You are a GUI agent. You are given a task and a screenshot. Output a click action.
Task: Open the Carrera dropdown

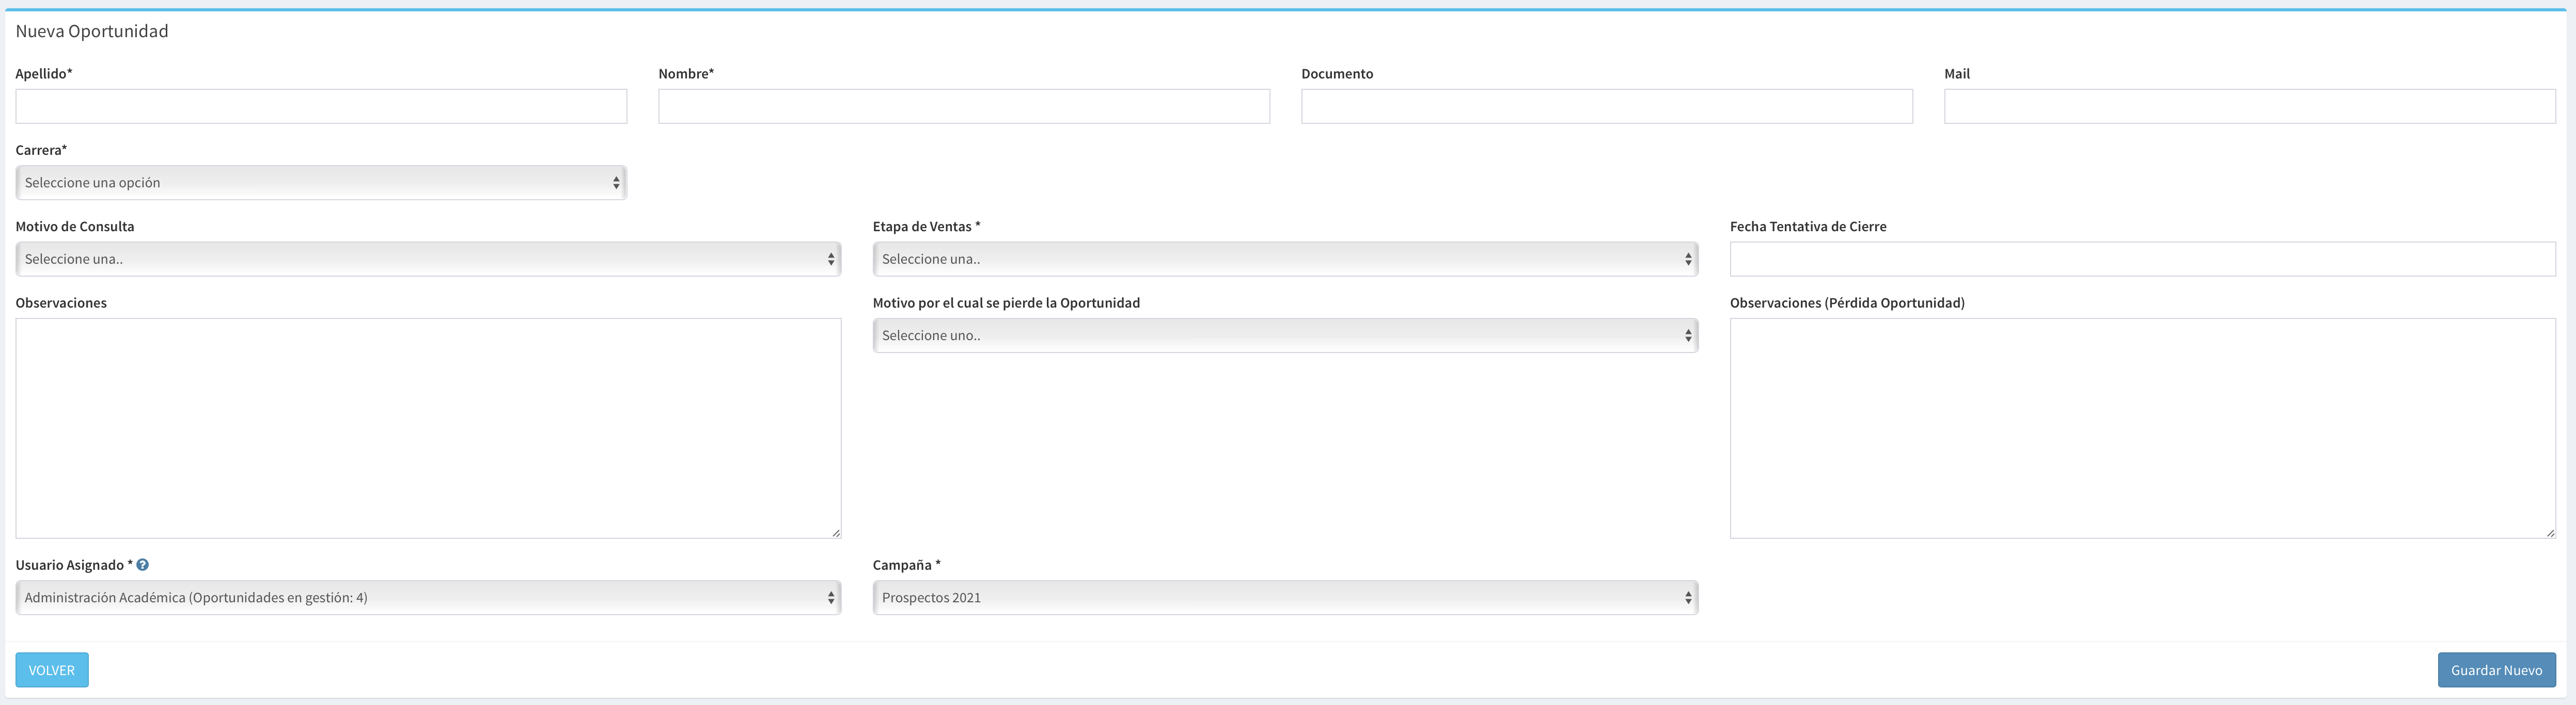[x=320, y=183]
